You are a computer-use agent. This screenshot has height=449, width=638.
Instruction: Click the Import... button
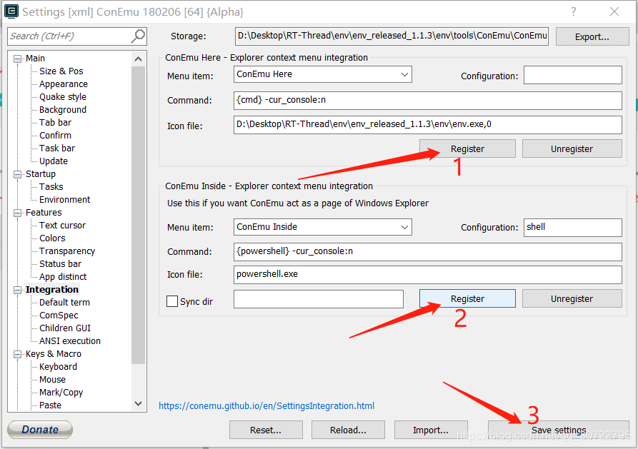coord(431,430)
